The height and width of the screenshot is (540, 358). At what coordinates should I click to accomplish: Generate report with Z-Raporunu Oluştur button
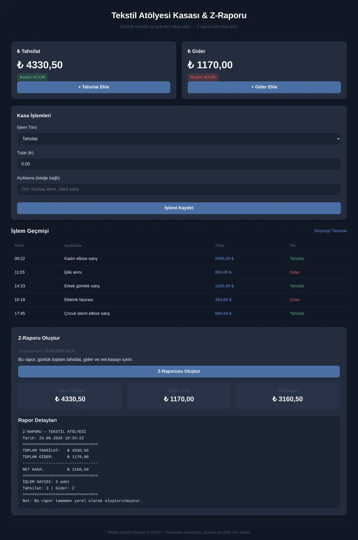pos(179,371)
